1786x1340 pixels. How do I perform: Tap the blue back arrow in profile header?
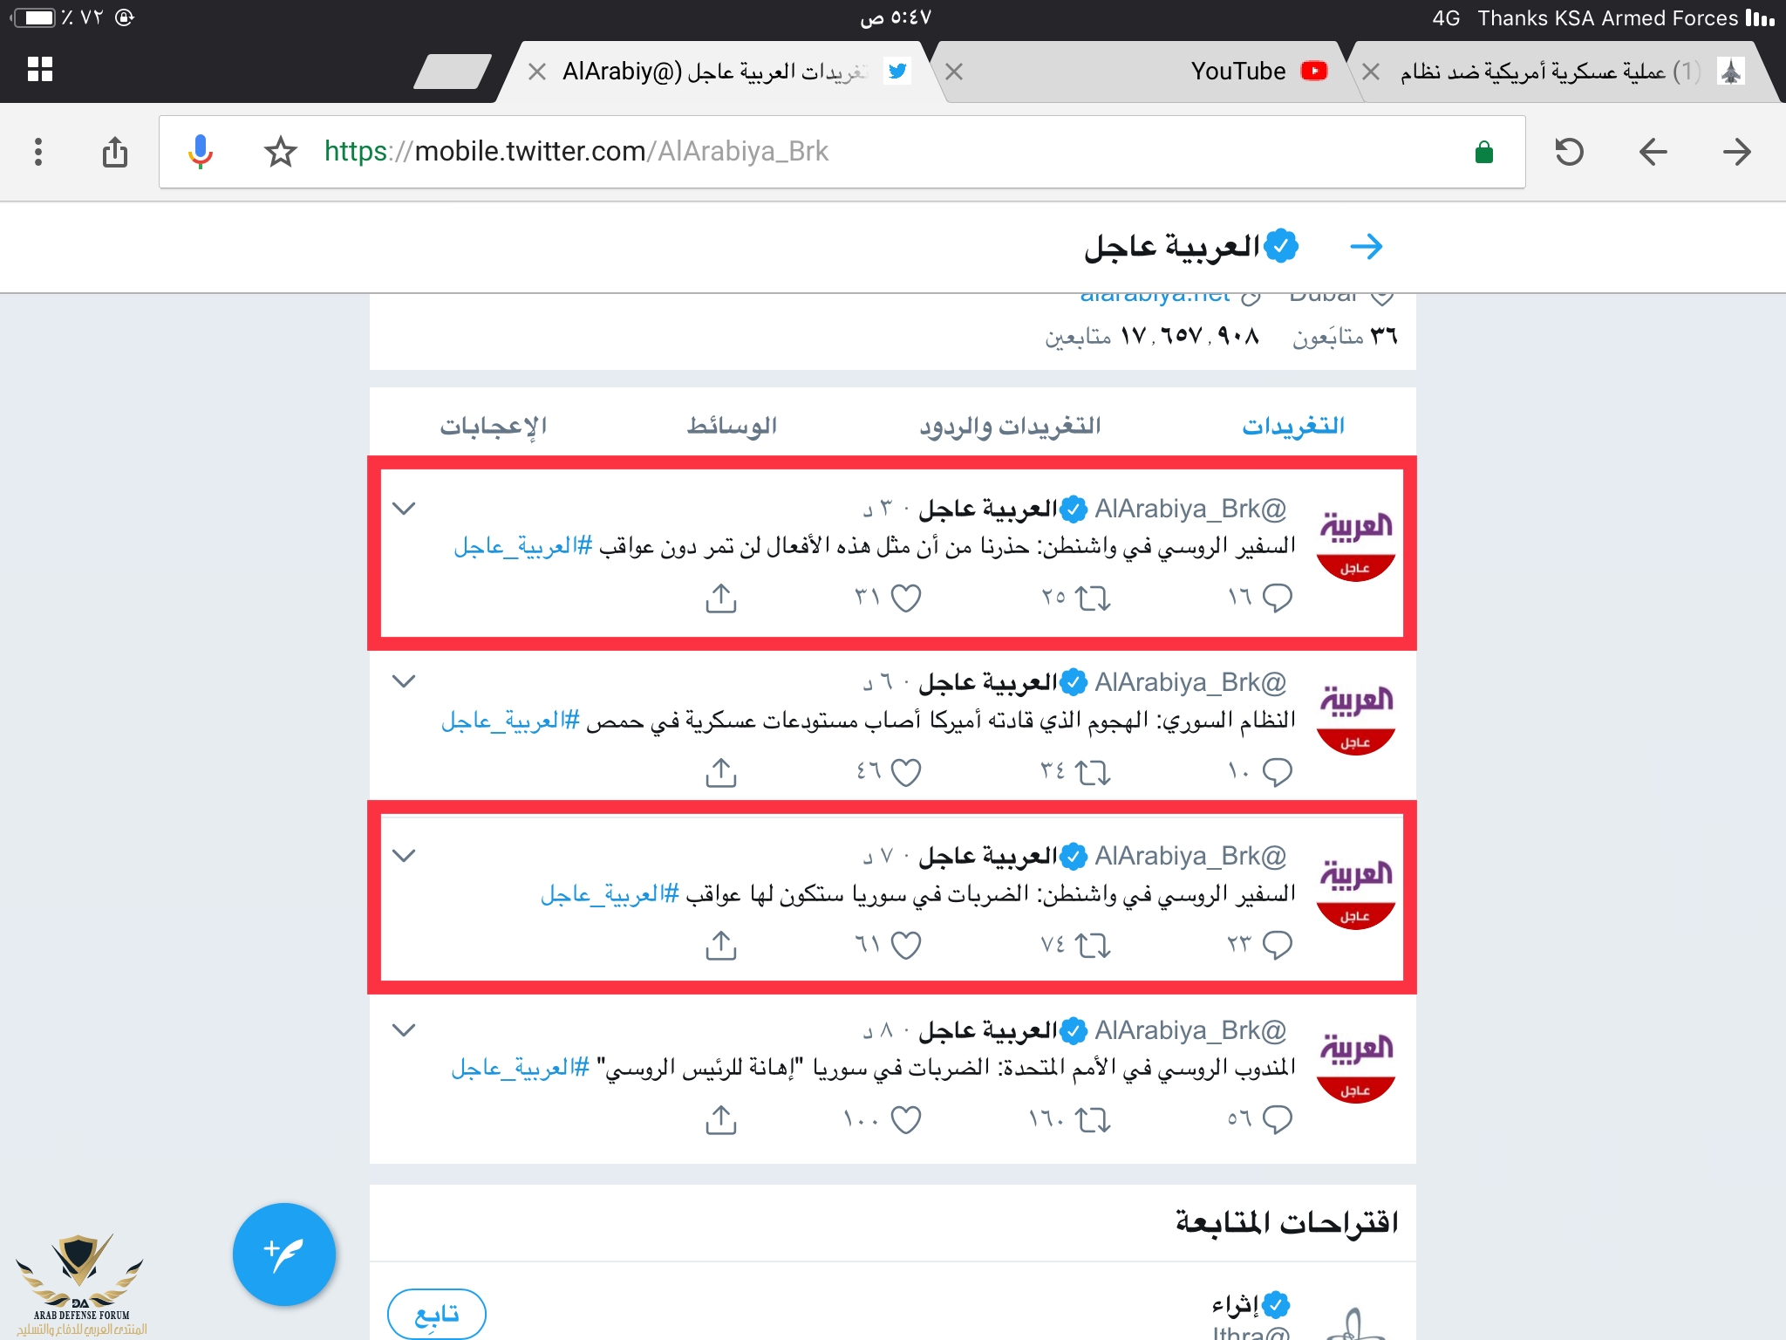1366,247
